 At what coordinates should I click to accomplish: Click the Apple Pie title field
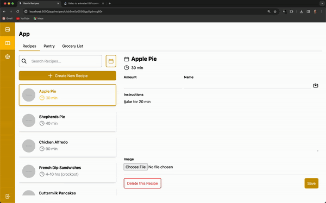pyautogui.click(x=144, y=59)
